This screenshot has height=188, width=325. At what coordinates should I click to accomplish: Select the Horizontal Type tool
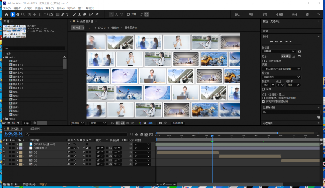coord(68,15)
